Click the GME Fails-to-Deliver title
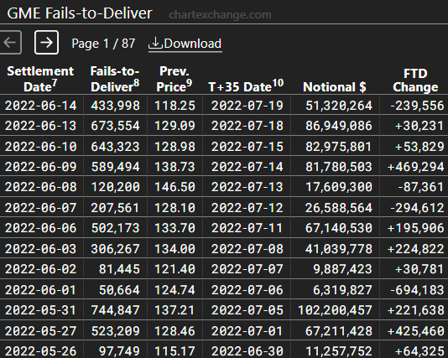 click(x=80, y=13)
